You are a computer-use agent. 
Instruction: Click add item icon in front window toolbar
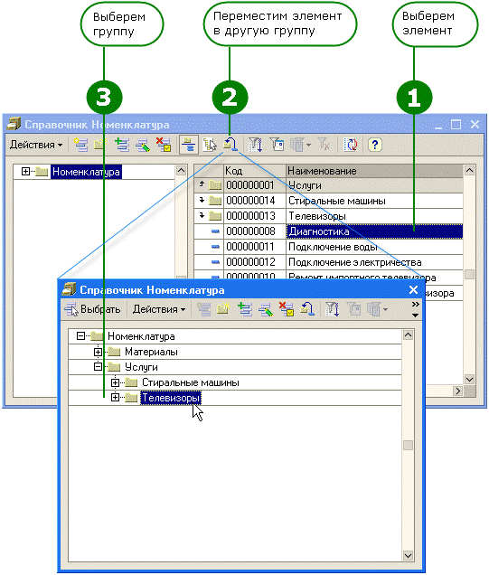[x=203, y=309]
